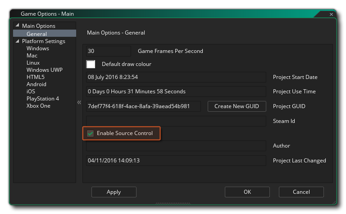
Task: Open the Default draw colour swatch
Action: (x=91, y=64)
